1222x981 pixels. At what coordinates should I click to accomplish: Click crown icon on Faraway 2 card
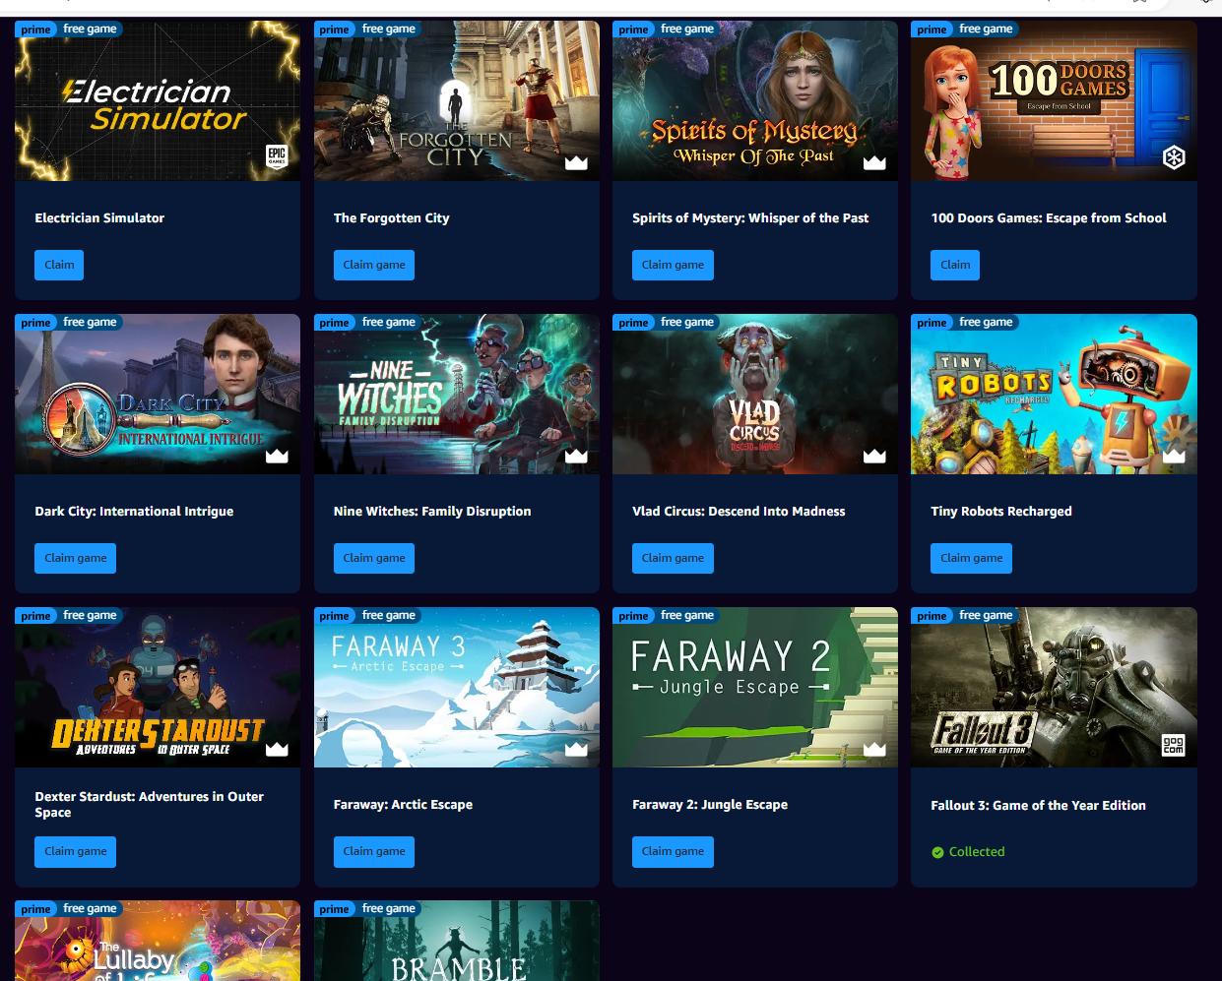(874, 749)
